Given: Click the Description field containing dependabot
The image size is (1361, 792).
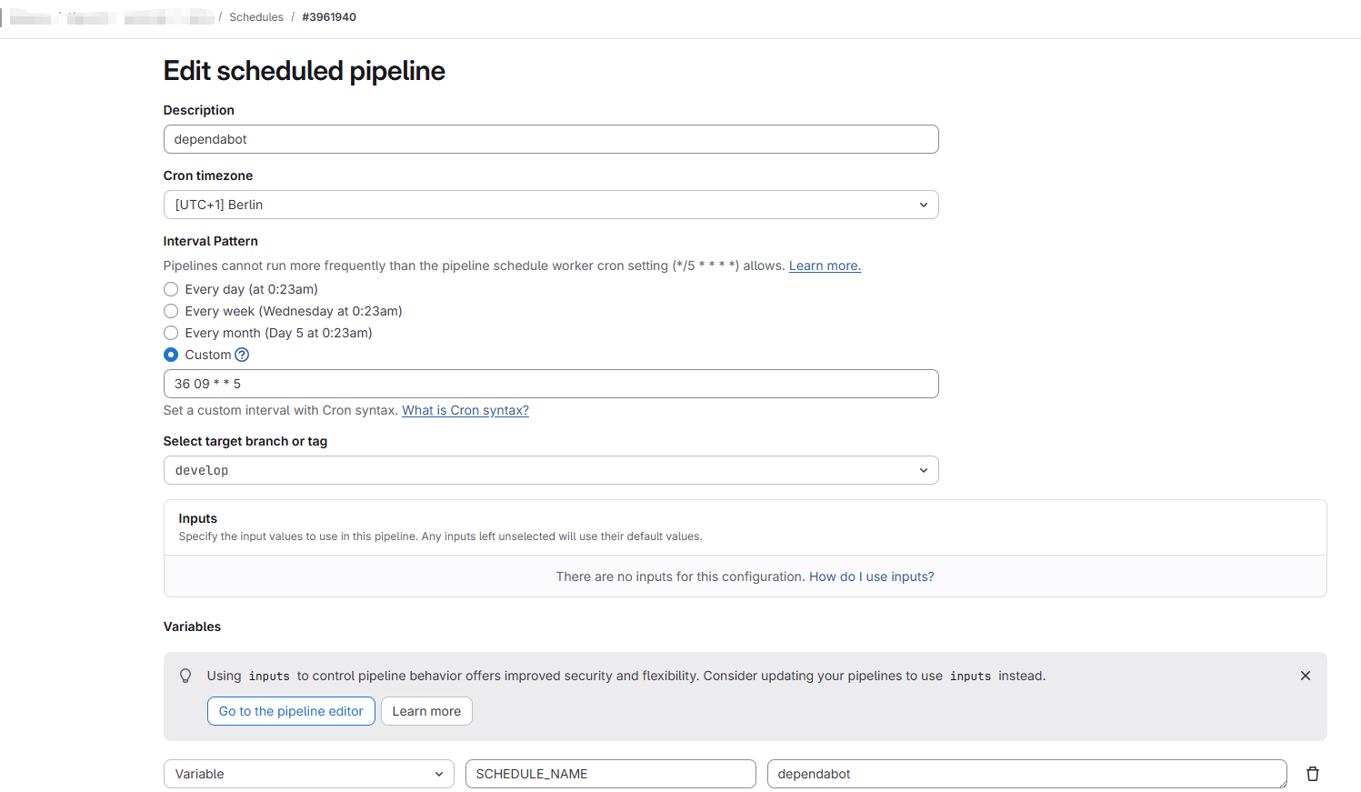Looking at the screenshot, I should click(x=551, y=138).
